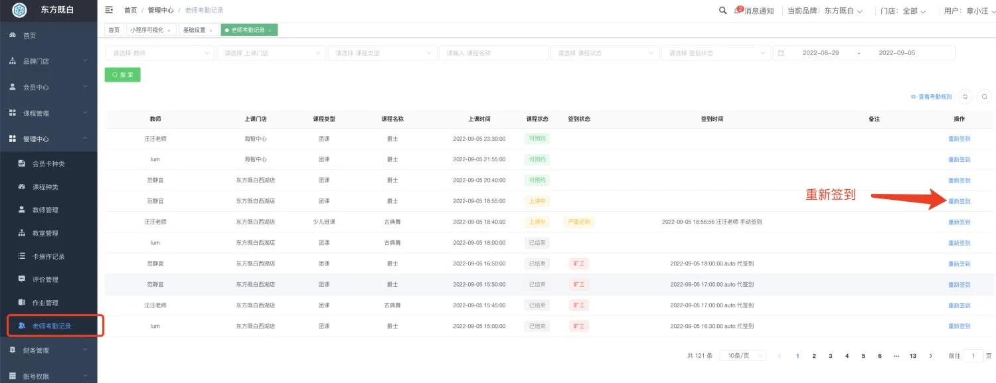
Task: Click the round search icon above table
Action: pos(984,97)
